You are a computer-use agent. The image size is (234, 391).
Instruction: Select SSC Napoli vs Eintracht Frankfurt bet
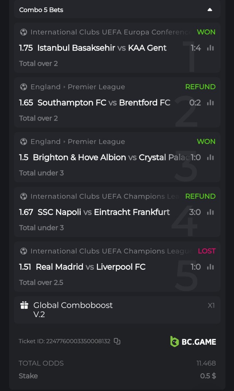coord(103,212)
